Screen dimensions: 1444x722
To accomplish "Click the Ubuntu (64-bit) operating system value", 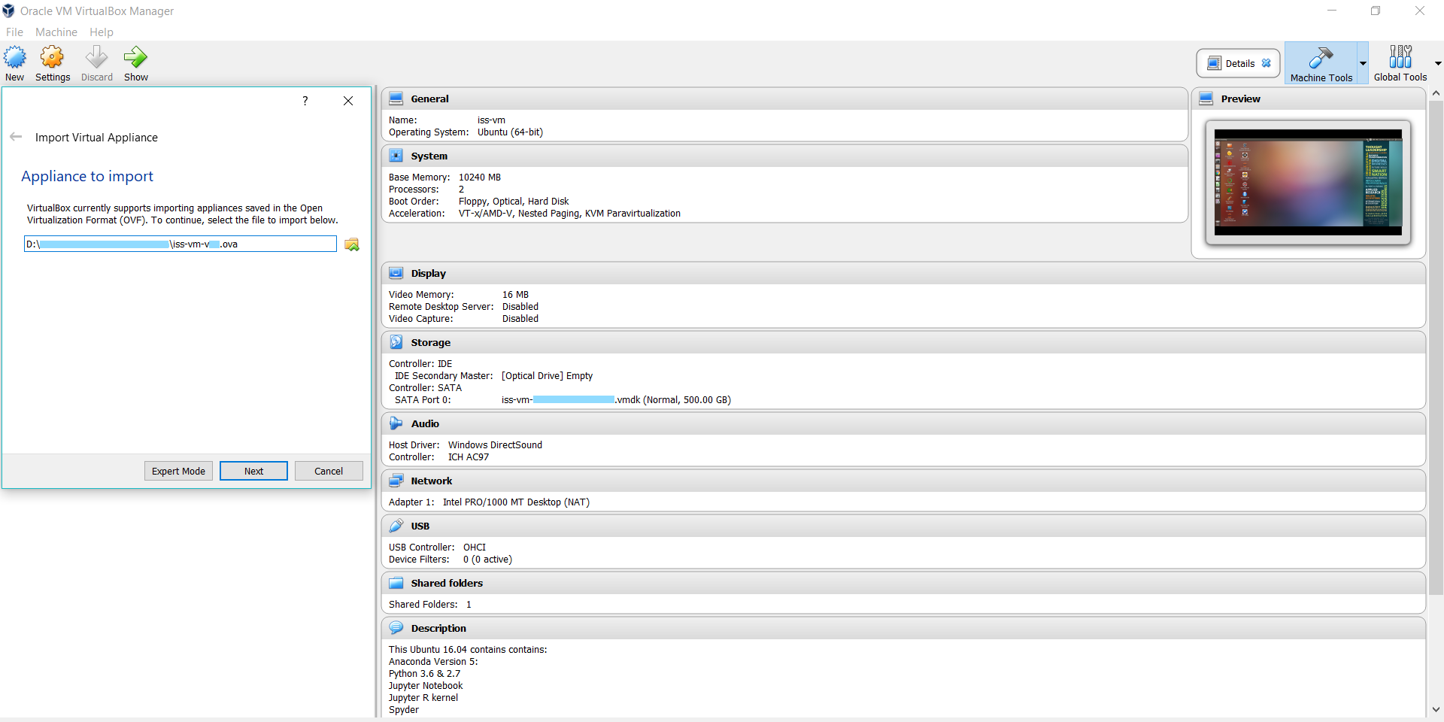I will point(510,132).
